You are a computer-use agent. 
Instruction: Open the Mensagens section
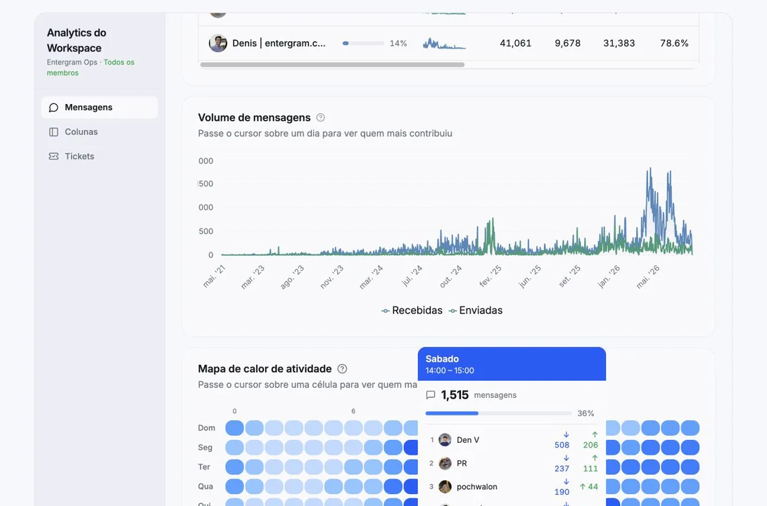(99, 108)
